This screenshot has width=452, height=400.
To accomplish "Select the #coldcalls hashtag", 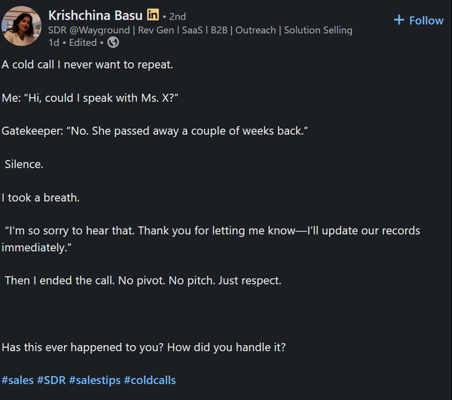I will click(x=150, y=380).
